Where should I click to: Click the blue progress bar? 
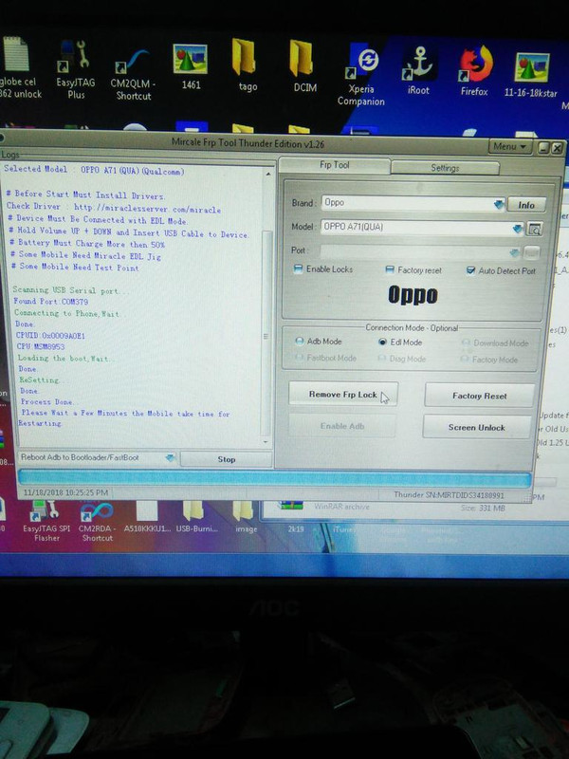[x=274, y=479]
